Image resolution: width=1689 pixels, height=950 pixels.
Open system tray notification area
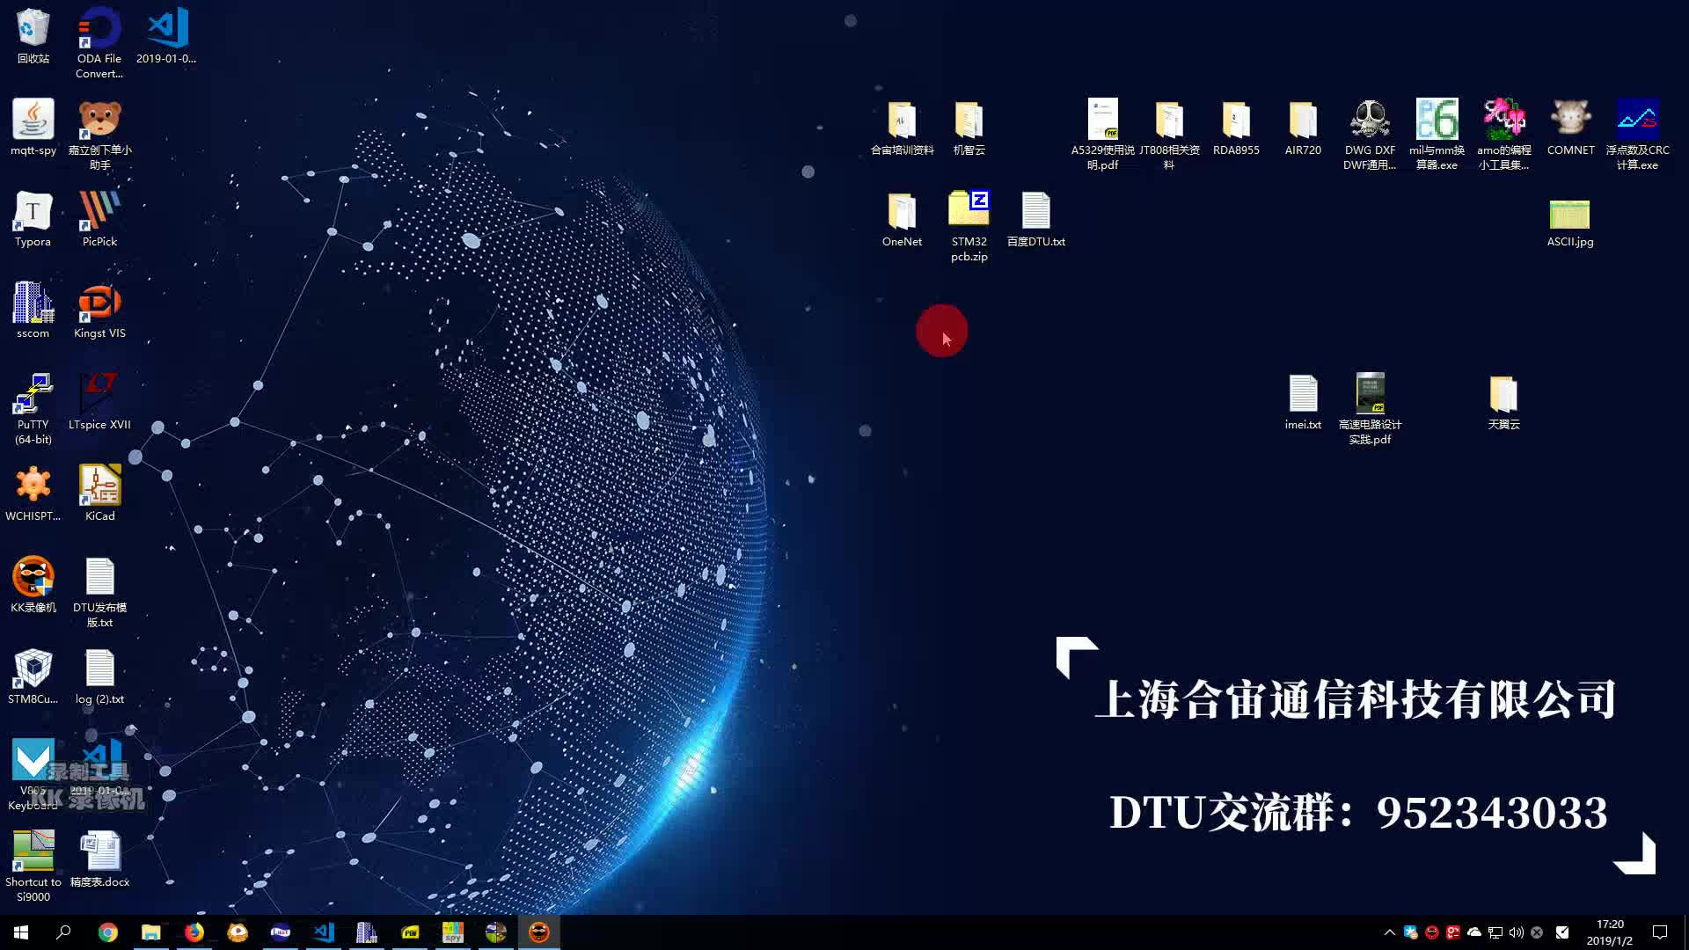click(x=1388, y=932)
